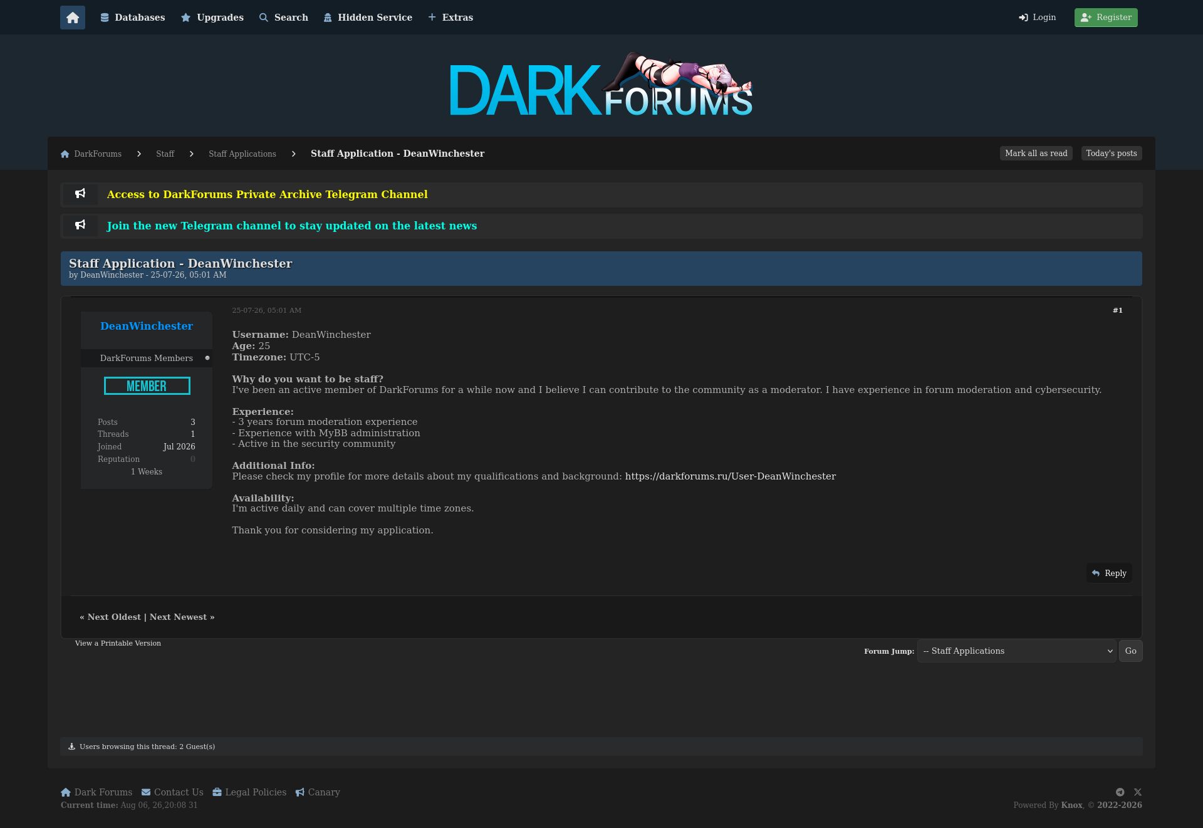Click the thread title heading in the blue bar

tap(180, 264)
